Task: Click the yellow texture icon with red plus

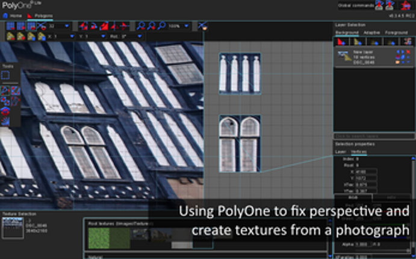Action: tap(21, 36)
